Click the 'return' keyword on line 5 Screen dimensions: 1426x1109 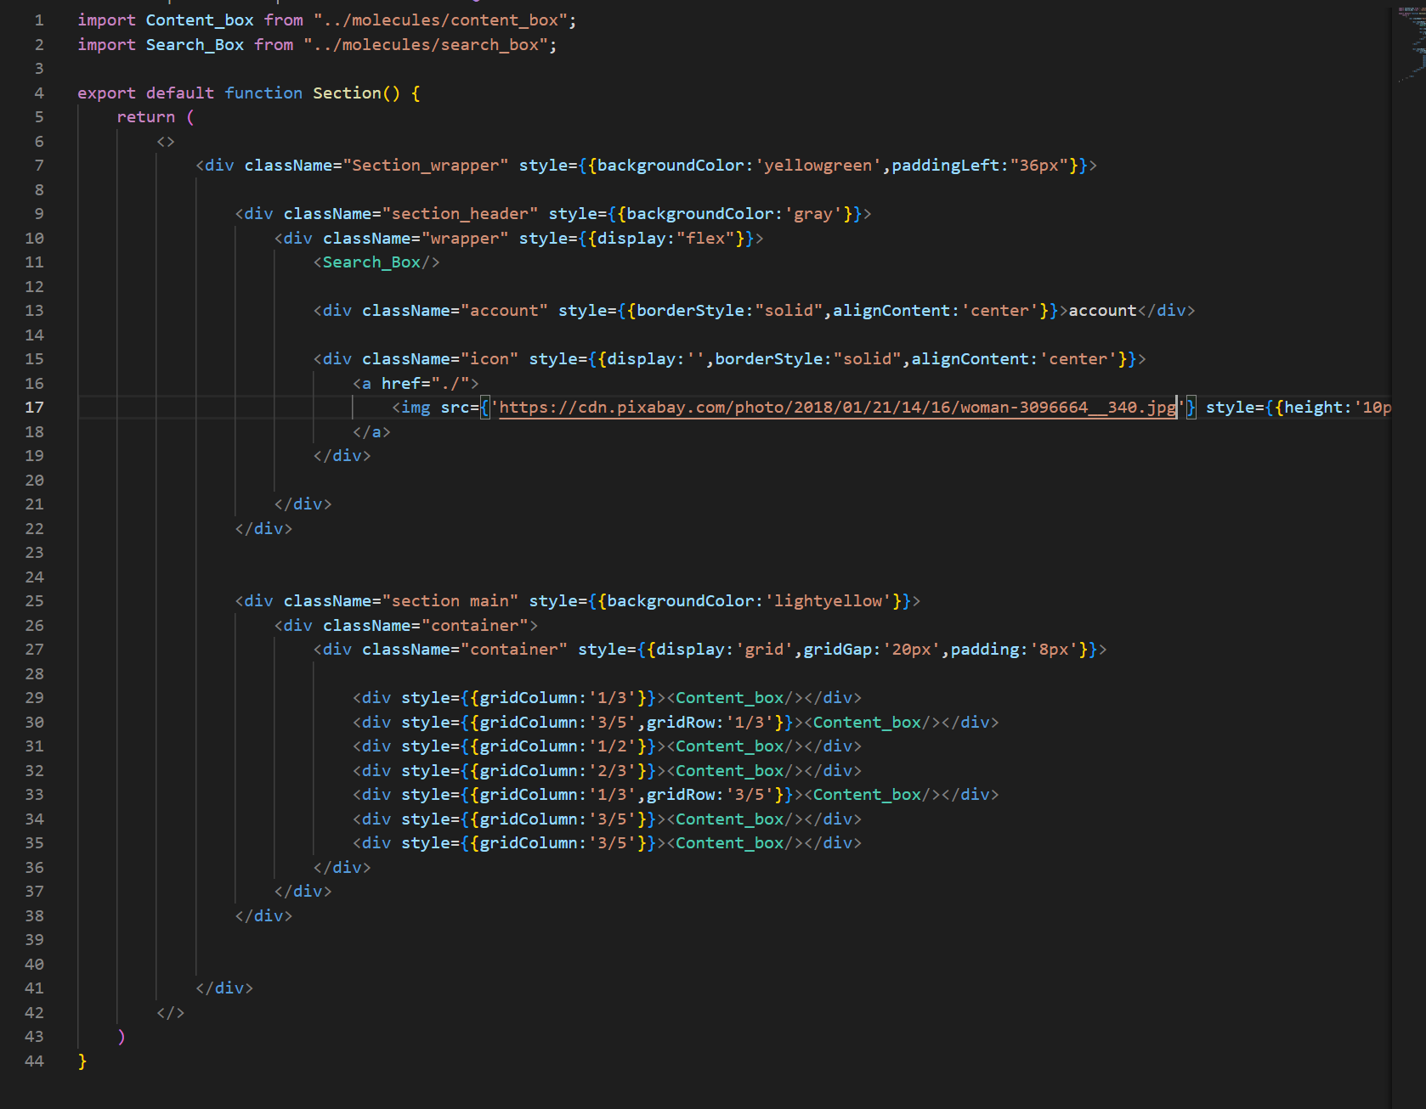[146, 117]
